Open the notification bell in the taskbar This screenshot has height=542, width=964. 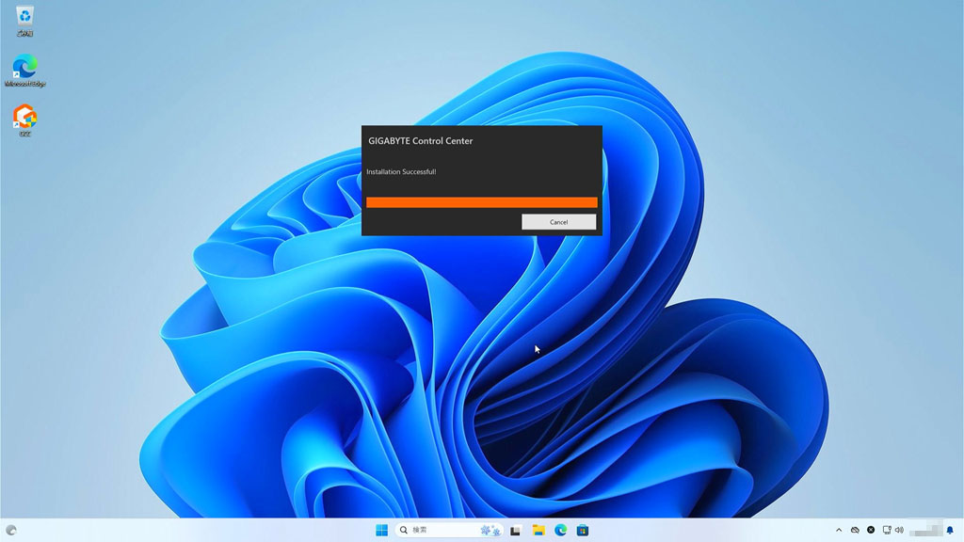950,530
